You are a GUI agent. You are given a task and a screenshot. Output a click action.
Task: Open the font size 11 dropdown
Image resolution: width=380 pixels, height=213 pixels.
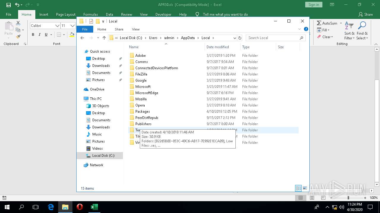tap(72, 26)
